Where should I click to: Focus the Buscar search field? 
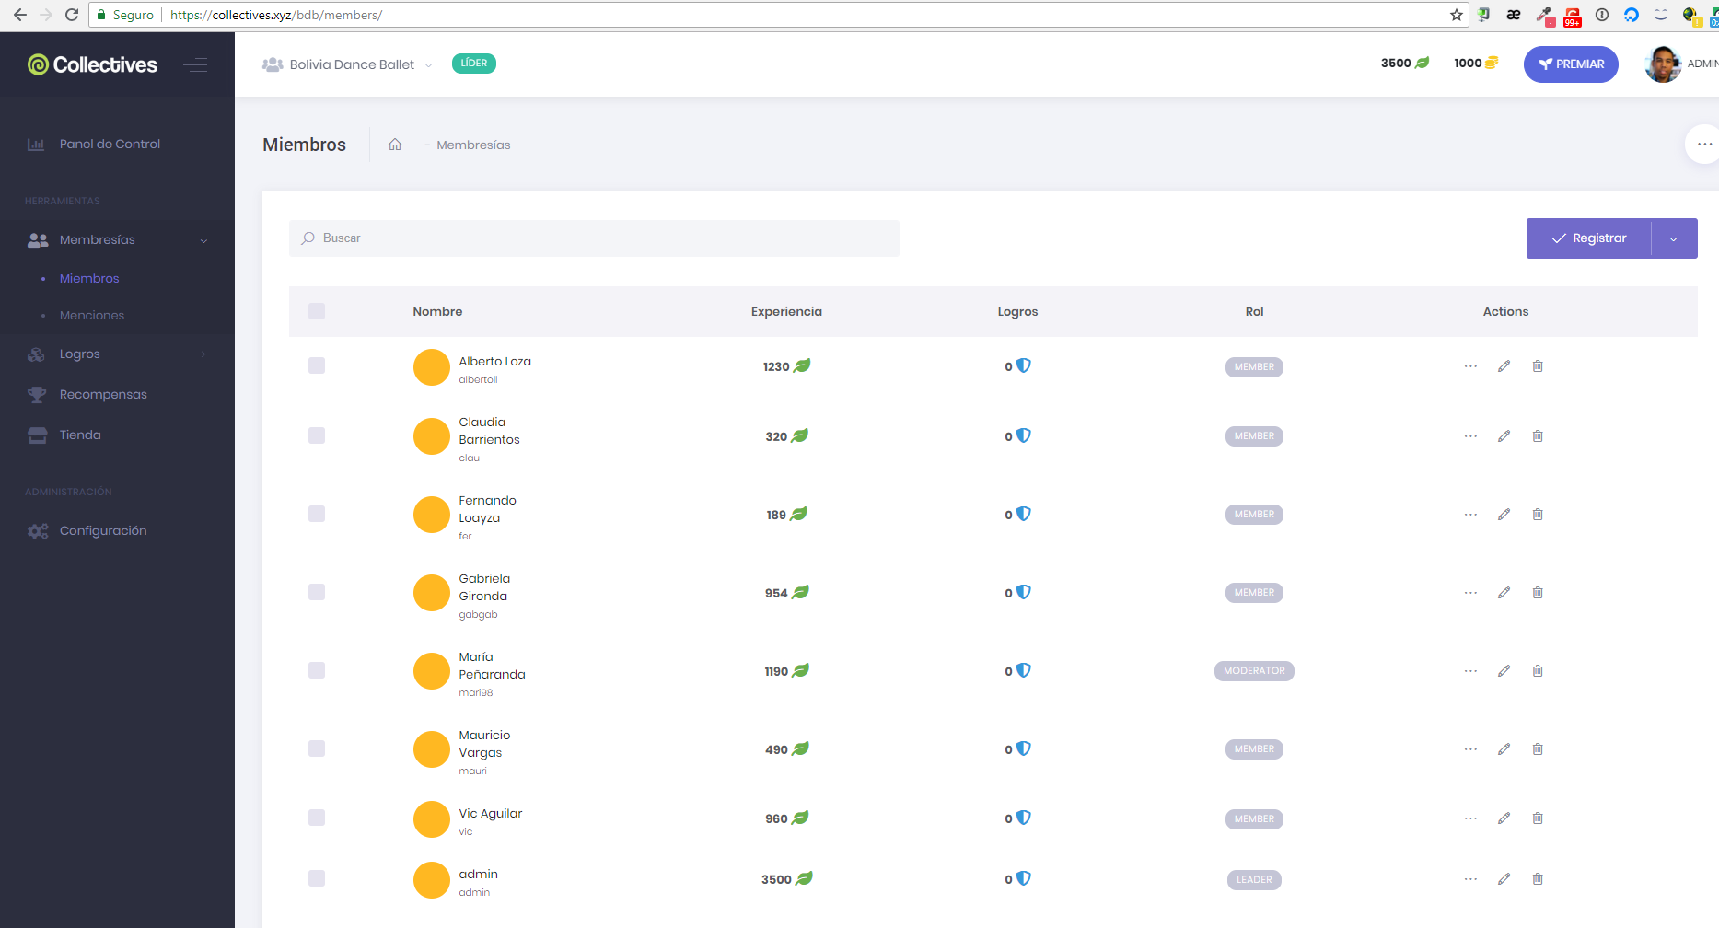[594, 238]
